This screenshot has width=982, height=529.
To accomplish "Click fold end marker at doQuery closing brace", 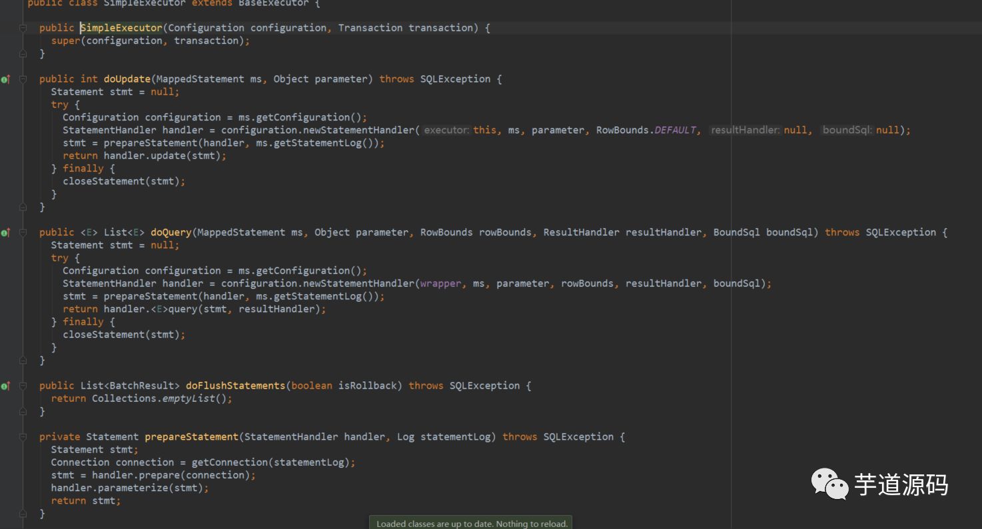I will (23, 360).
